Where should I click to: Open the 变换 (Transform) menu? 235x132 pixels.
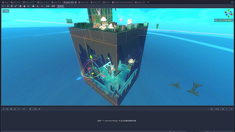[48, 6]
